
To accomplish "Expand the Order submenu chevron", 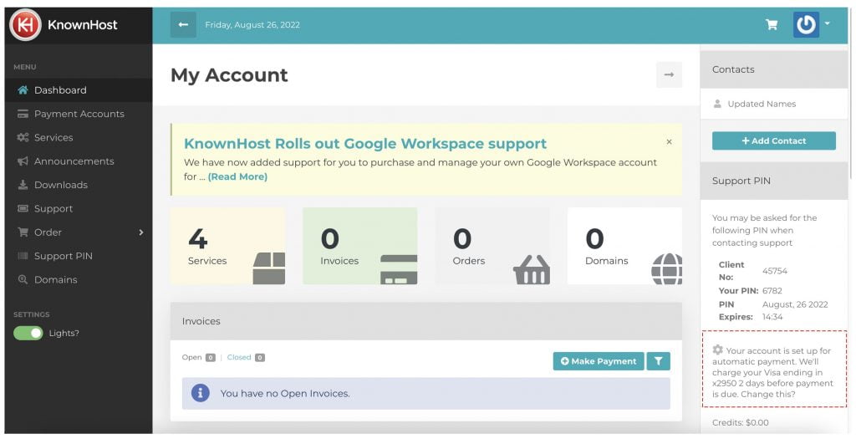I will click(140, 232).
